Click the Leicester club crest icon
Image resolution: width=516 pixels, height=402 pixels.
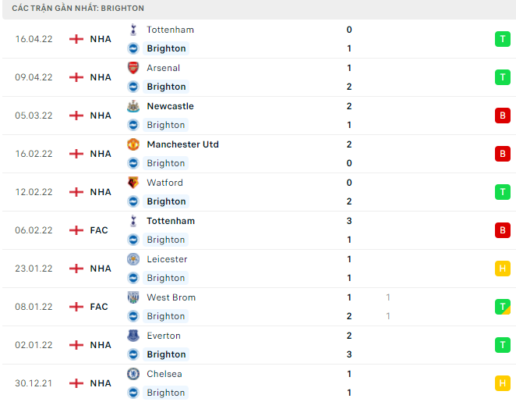[133, 259]
